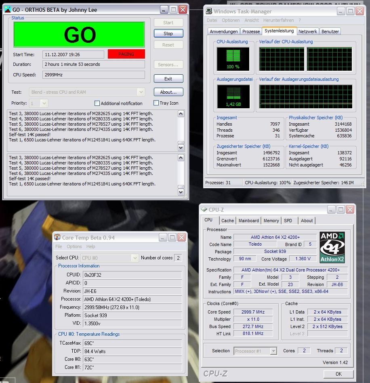Select the Systemleistung tab
This screenshot has height=383, width=370.
pyautogui.click(x=279, y=31)
